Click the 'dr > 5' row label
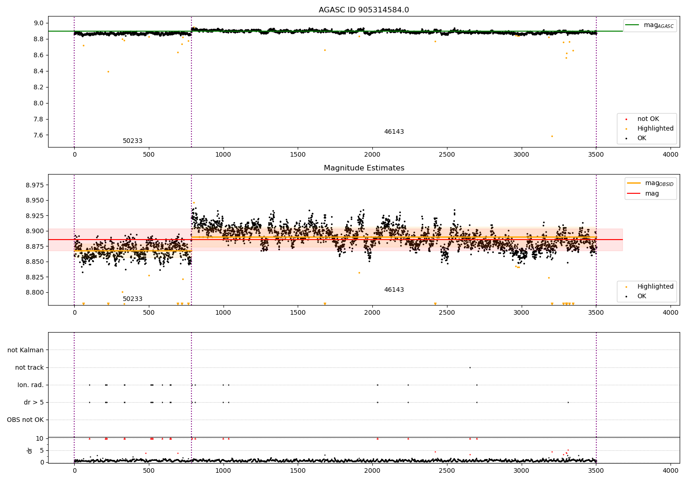Image resolution: width=687 pixels, height=481 pixels. pyautogui.click(x=34, y=402)
